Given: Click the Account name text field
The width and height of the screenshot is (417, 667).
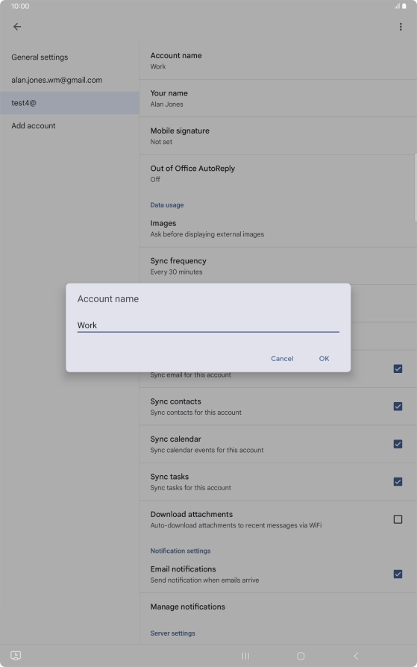Looking at the screenshot, I should coord(208,325).
